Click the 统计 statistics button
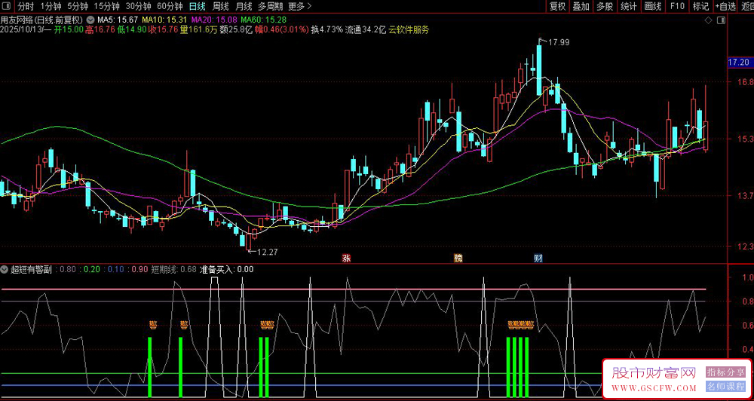The width and height of the screenshot is (754, 401). (628, 6)
